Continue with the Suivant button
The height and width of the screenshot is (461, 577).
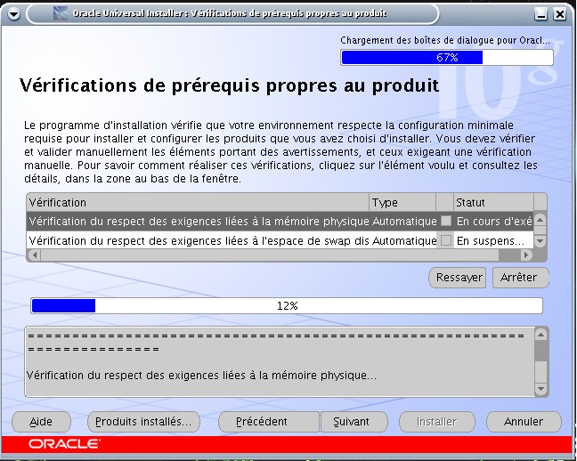click(x=354, y=422)
